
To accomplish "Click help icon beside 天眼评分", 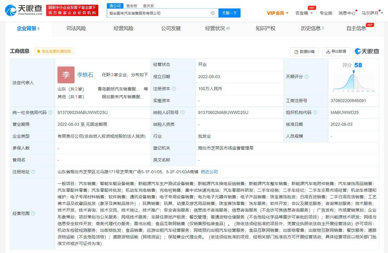I will pyautogui.click(x=307, y=76).
